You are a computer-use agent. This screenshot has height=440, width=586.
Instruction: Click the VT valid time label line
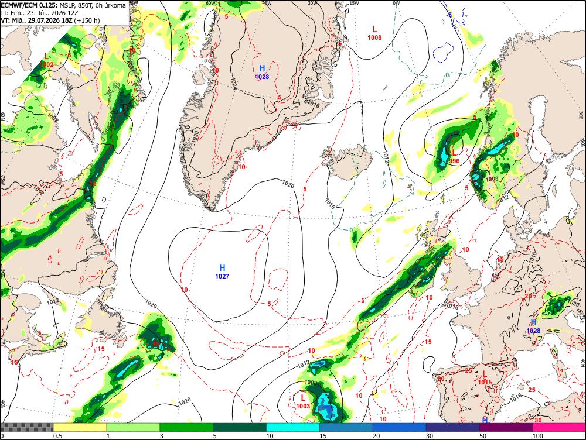[50, 20]
